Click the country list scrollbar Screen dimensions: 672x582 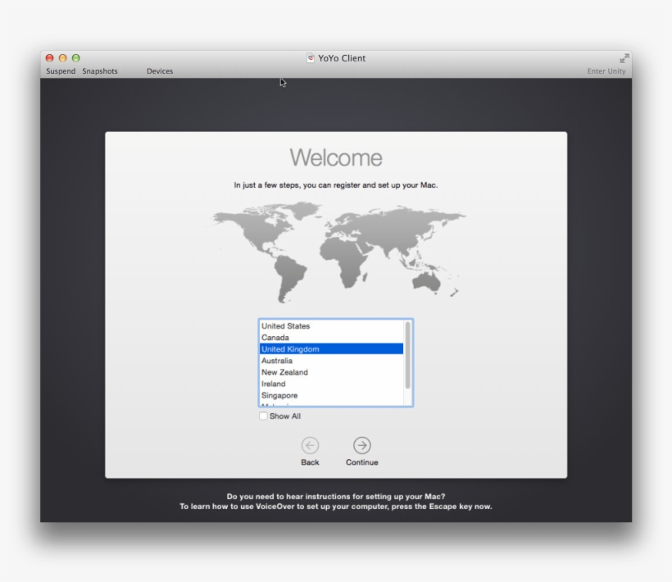(x=408, y=357)
